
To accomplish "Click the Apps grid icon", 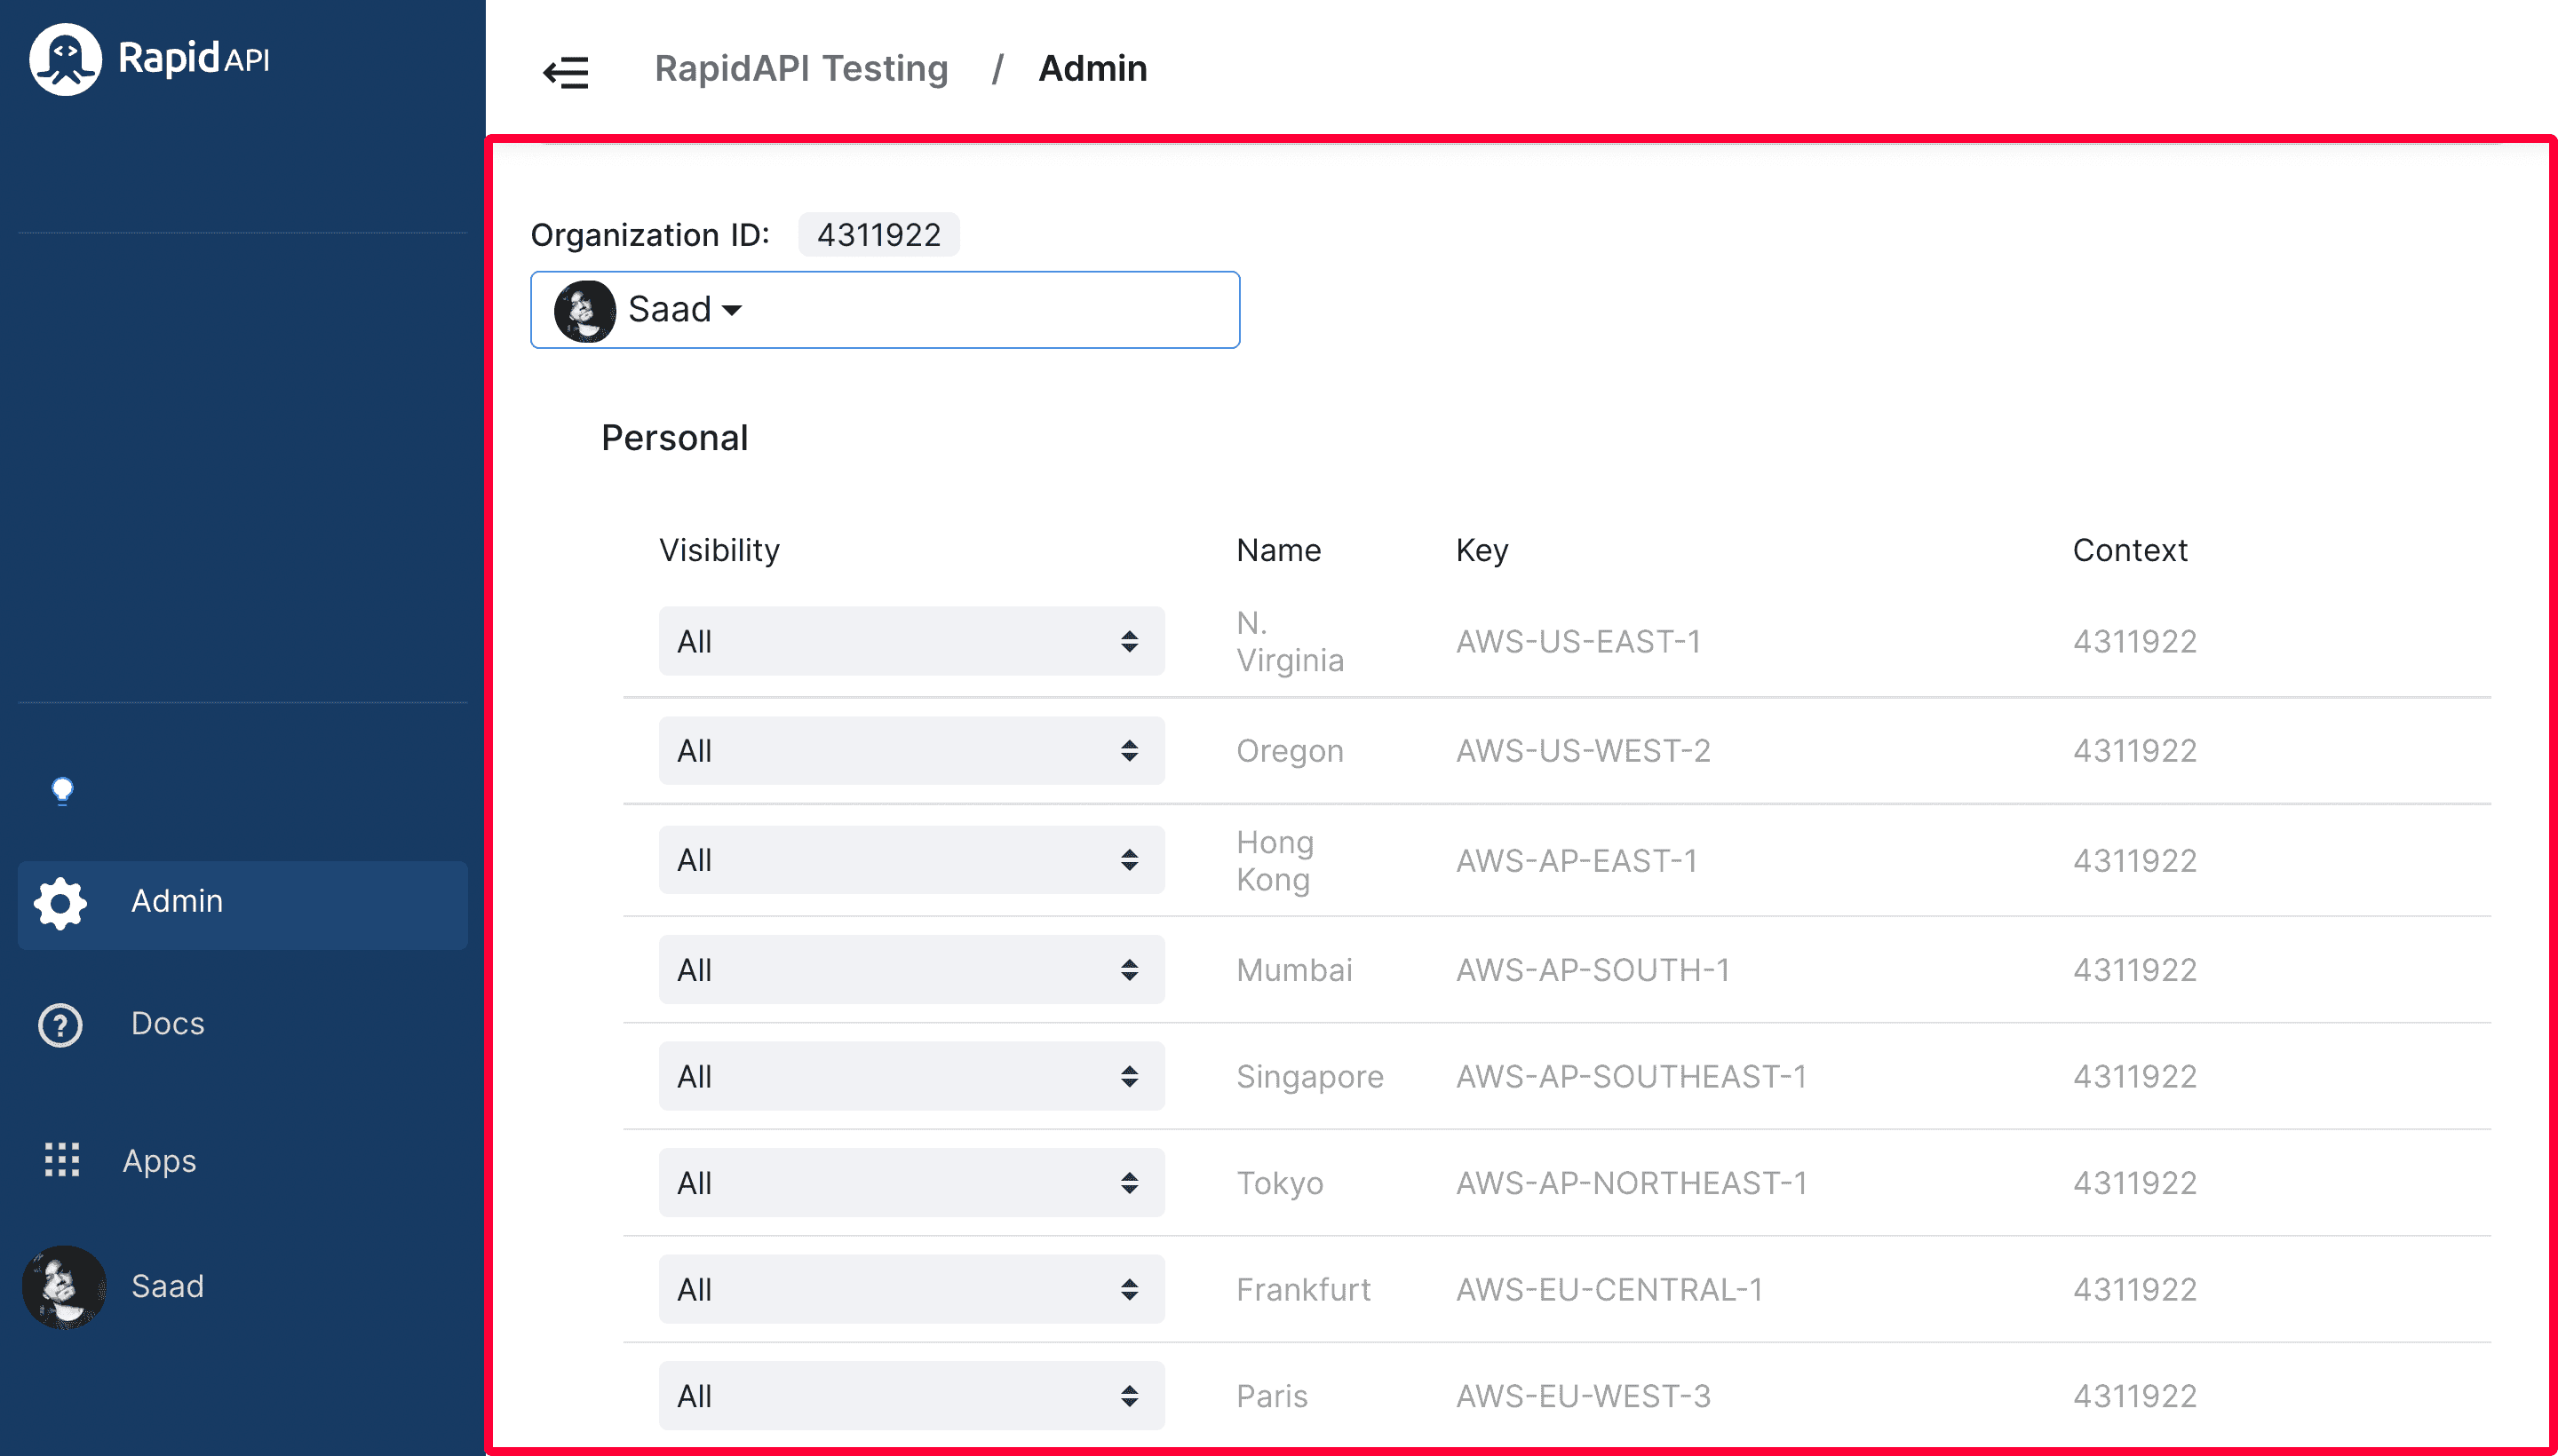I will pos(62,1160).
